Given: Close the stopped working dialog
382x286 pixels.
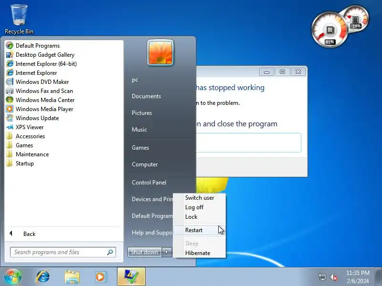Looking at the screenshot, I should [x=298, y=72].
